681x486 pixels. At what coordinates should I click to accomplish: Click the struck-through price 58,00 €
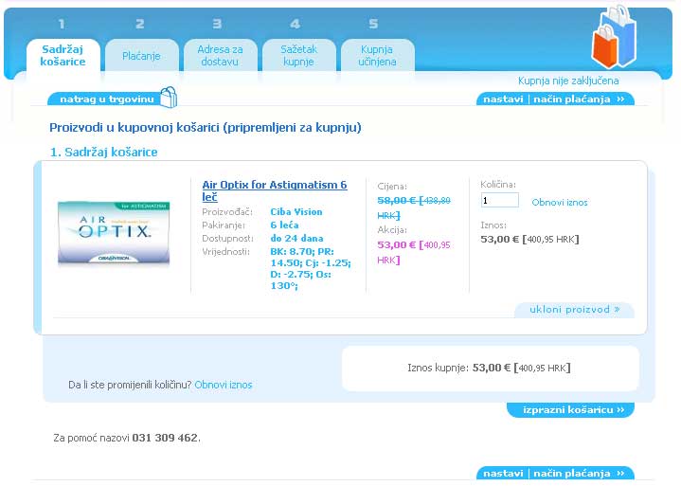[396, 200]
